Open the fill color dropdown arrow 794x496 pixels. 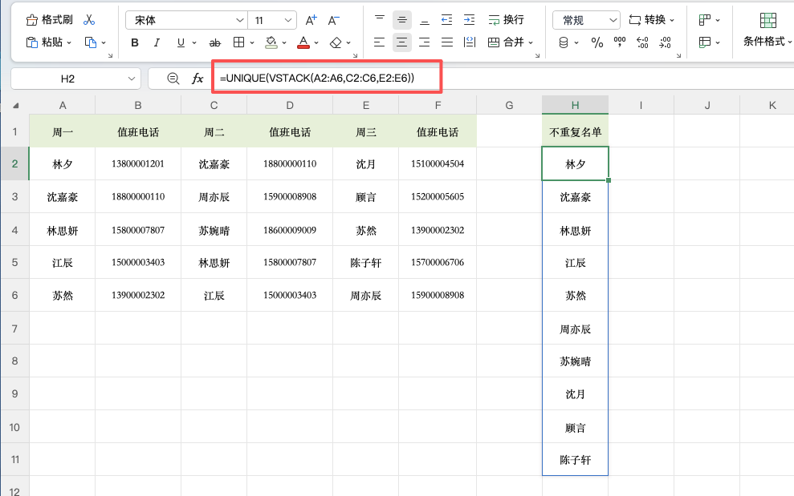click(x=284, y=43)
